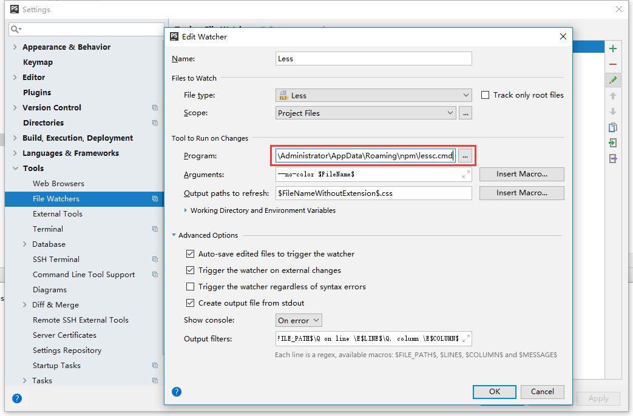
Task: Select Terminal in the settings tree
Action: pos(48,229)
